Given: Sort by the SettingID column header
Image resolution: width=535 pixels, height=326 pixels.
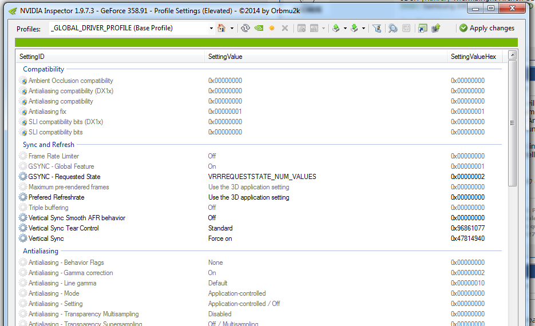Looking at the screenshot, I should click(x=110, y=57).
